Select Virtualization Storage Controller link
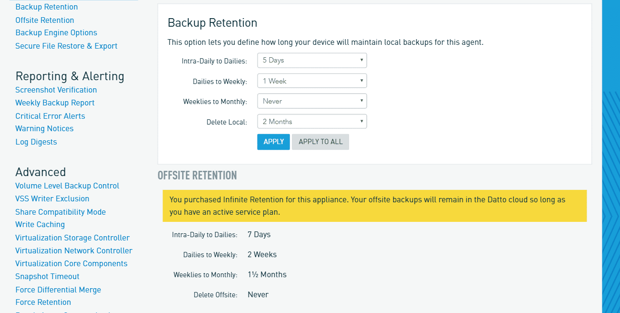Viewport: 620px width, 313px height. point(72,238)
